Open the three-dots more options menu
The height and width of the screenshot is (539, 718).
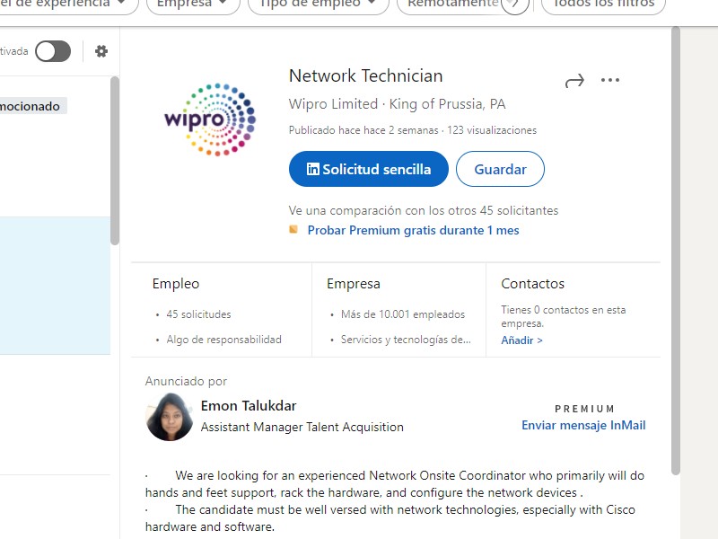(610, 81)
